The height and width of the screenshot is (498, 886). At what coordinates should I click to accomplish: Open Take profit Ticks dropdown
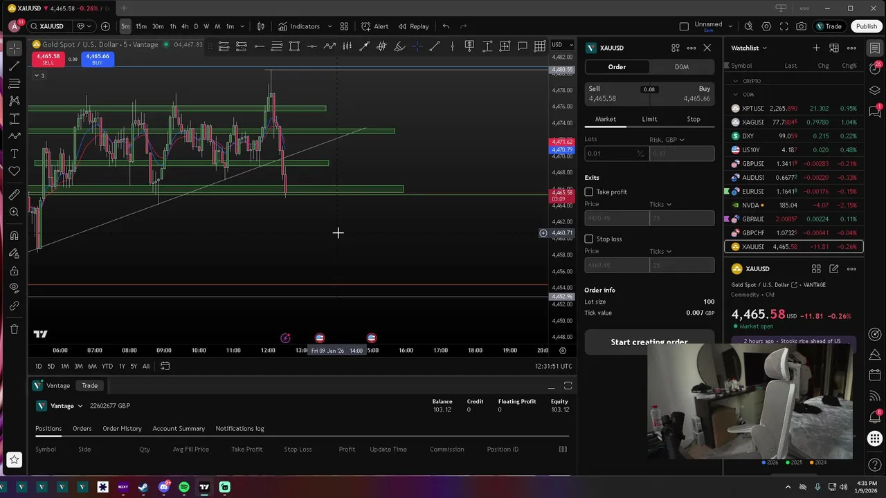pyautogui.click(x=660, y=204)
